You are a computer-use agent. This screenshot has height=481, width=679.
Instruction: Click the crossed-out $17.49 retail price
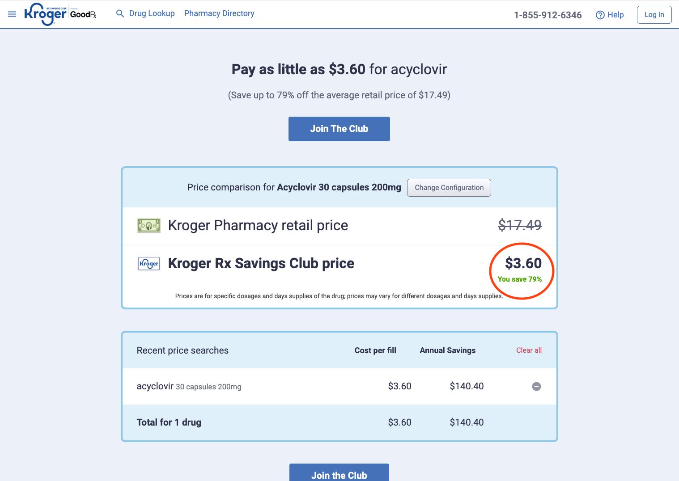[520, 225]
